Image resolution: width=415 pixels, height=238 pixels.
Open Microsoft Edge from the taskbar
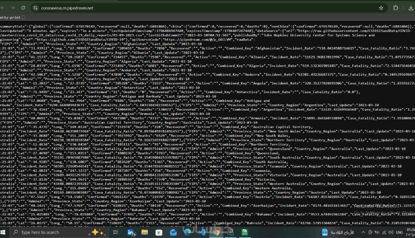(x=187, y=232)
